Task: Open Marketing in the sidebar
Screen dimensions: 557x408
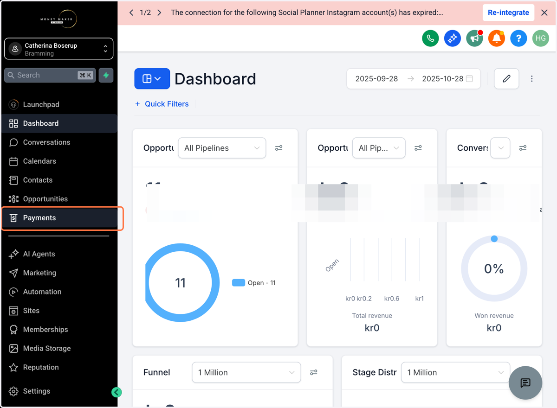Action: click(x=58, y=273)
